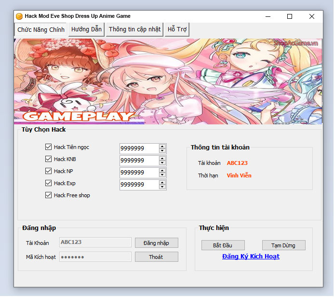This screenshot has width=334, height=297.
Task: Click the anime game banner image
Action: tap(168, 81)
